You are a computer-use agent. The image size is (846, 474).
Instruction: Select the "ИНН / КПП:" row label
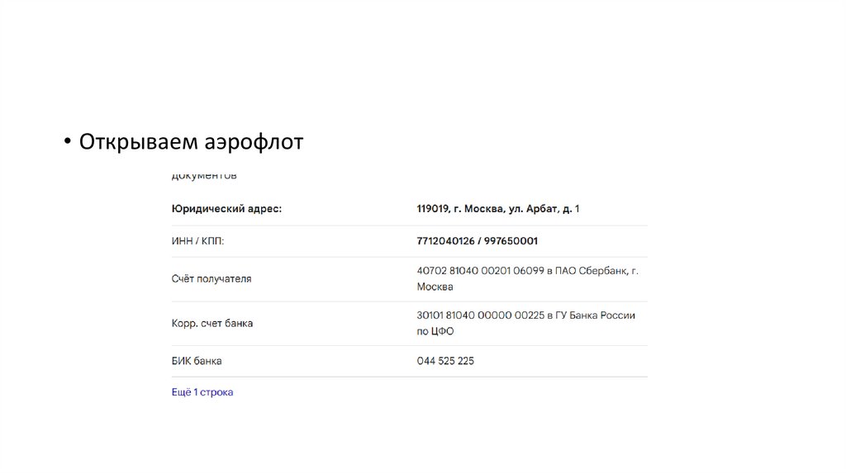197,240
